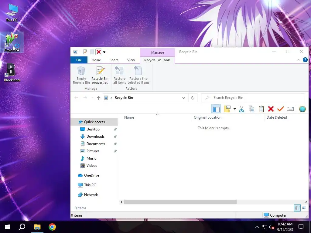The height and width of the screenshot is (233, 311).
Task: Select This PC in the navigation pane
Action: (90, 185)
